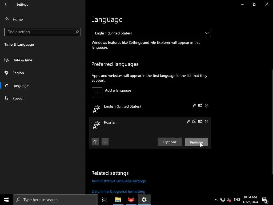Click the language icon beside Russian
This screenshot has height=205, width=273.
pos(97,125)
